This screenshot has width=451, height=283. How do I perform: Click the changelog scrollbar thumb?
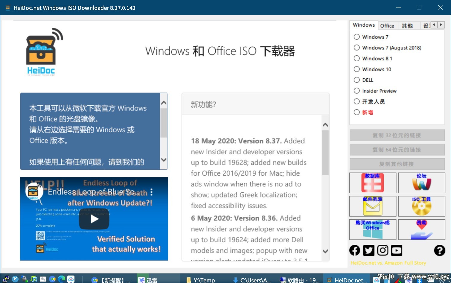[325, 153]
